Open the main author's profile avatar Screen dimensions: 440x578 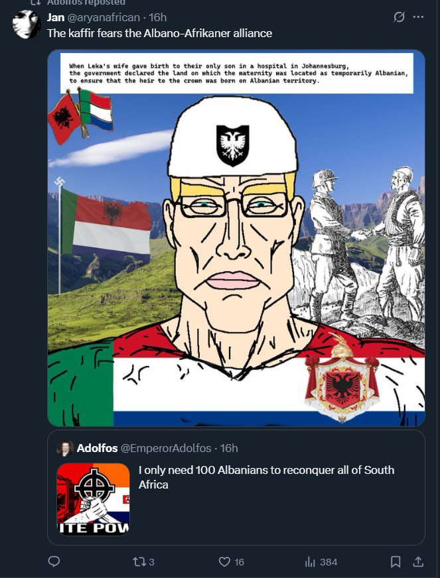pyautogui.click(x=26, y=25)
